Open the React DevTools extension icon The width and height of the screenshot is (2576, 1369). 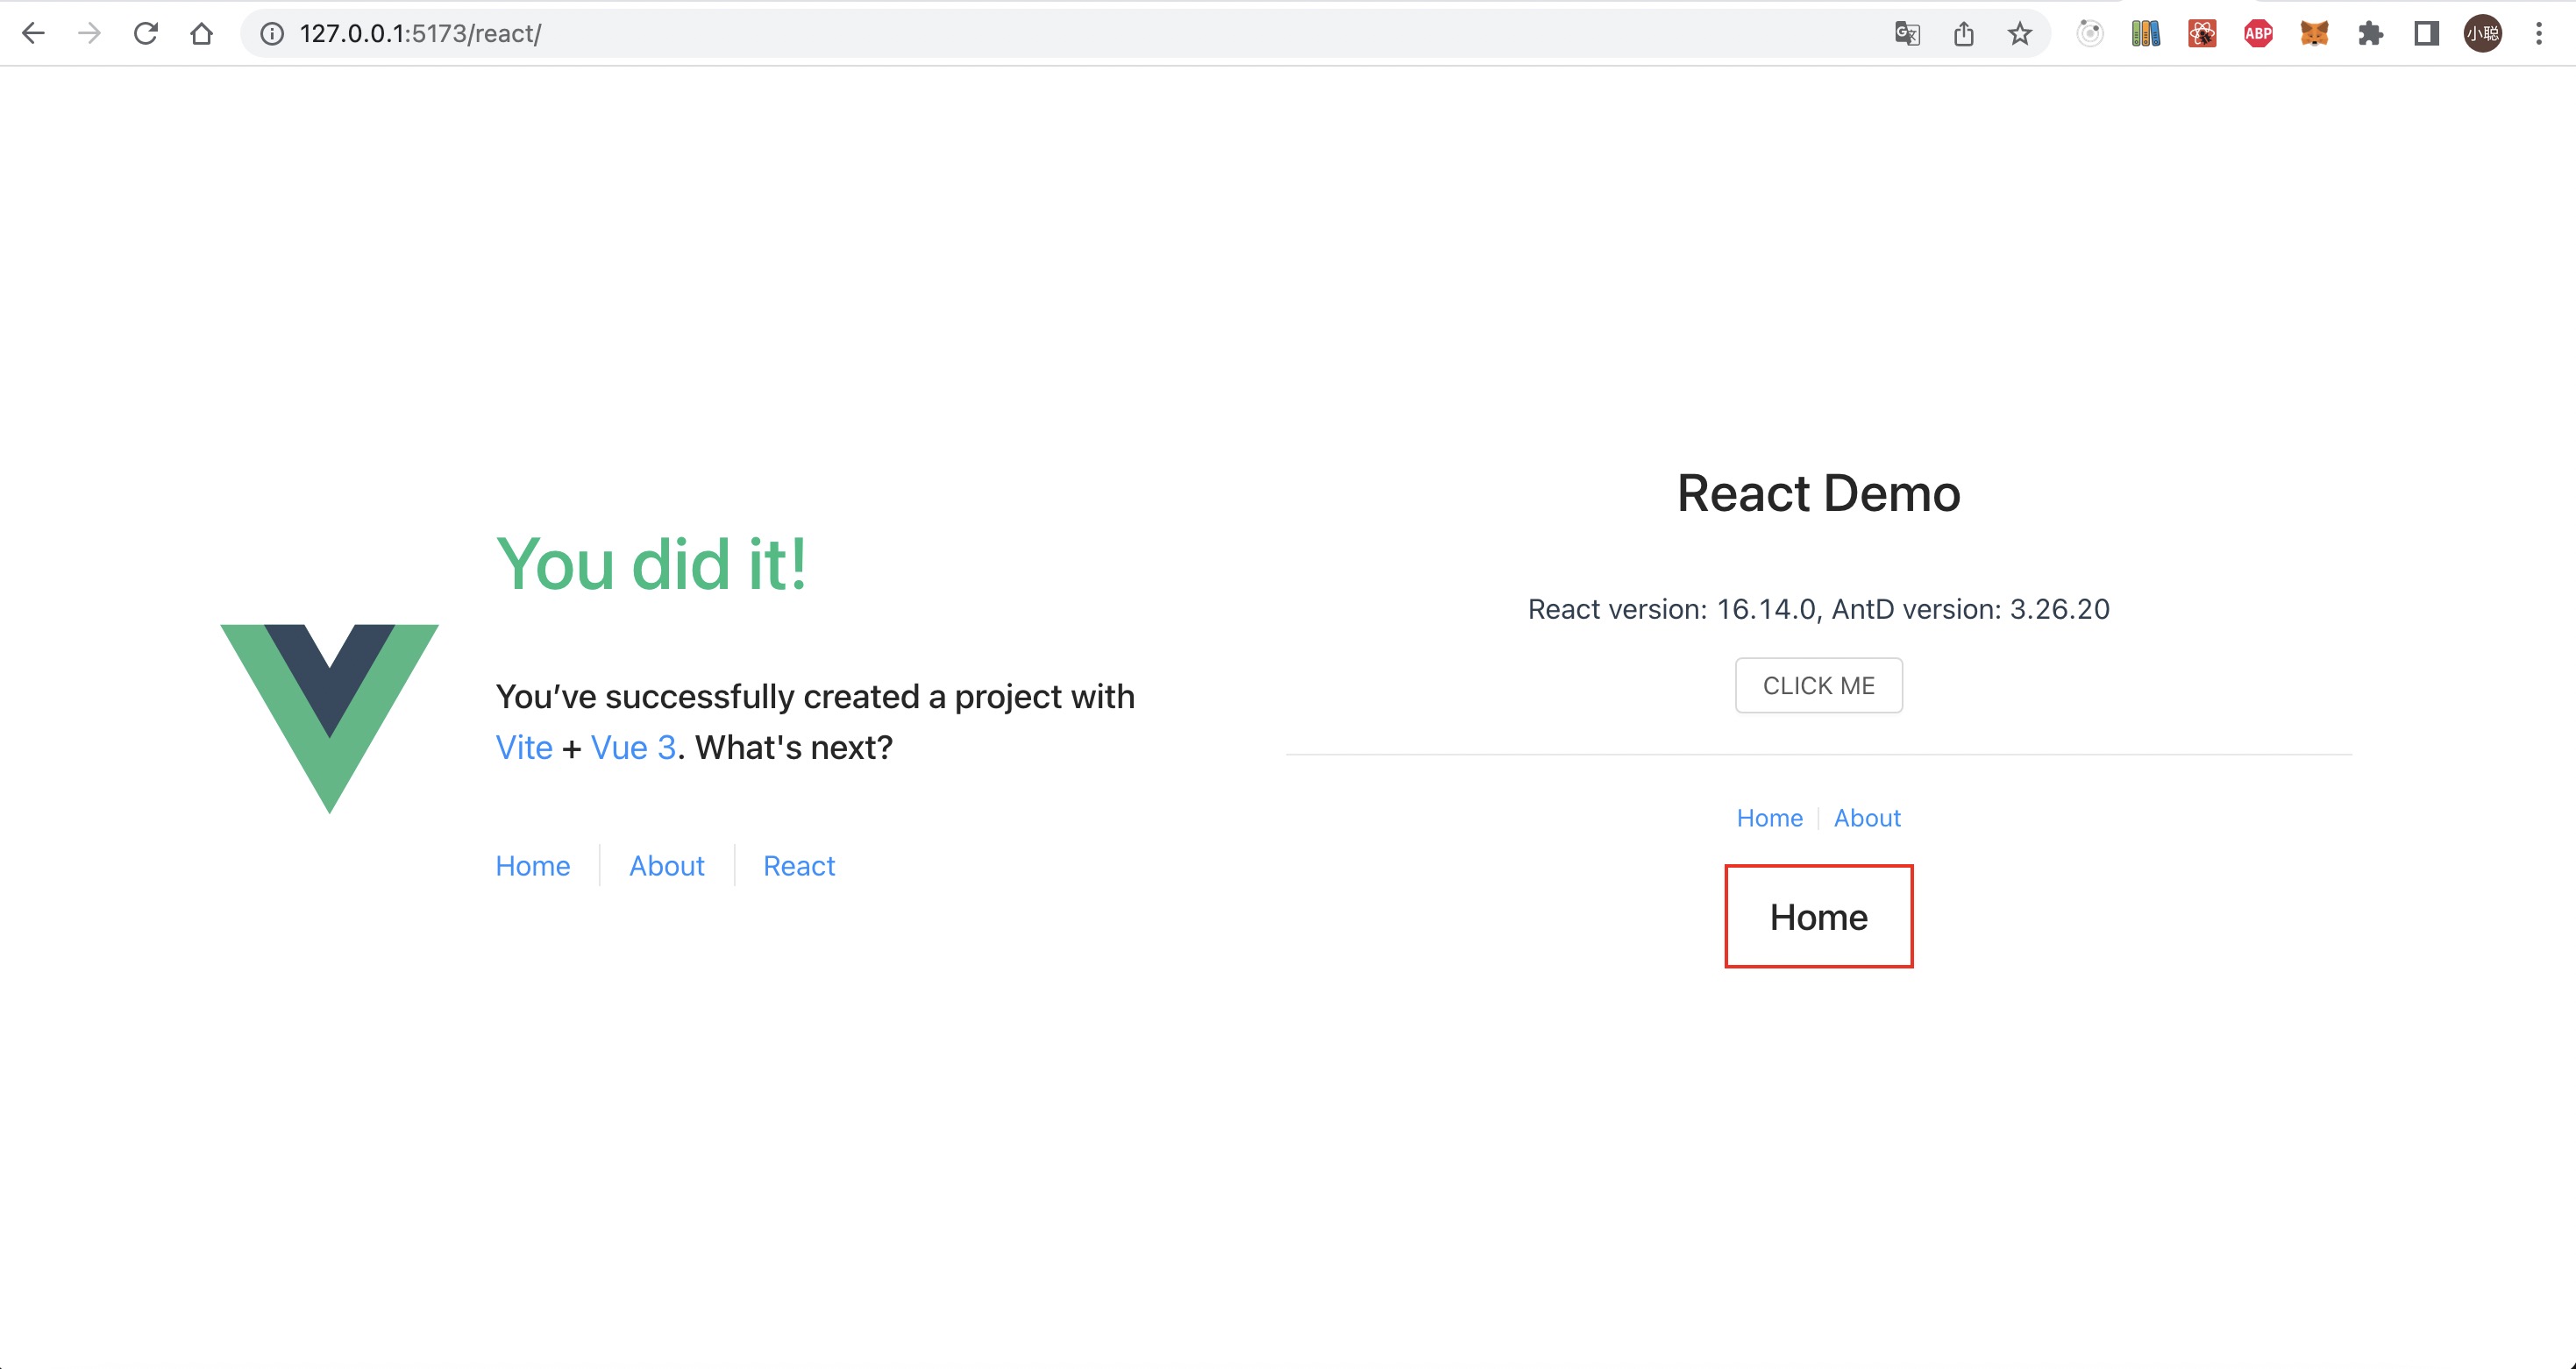coord(2202,34)
